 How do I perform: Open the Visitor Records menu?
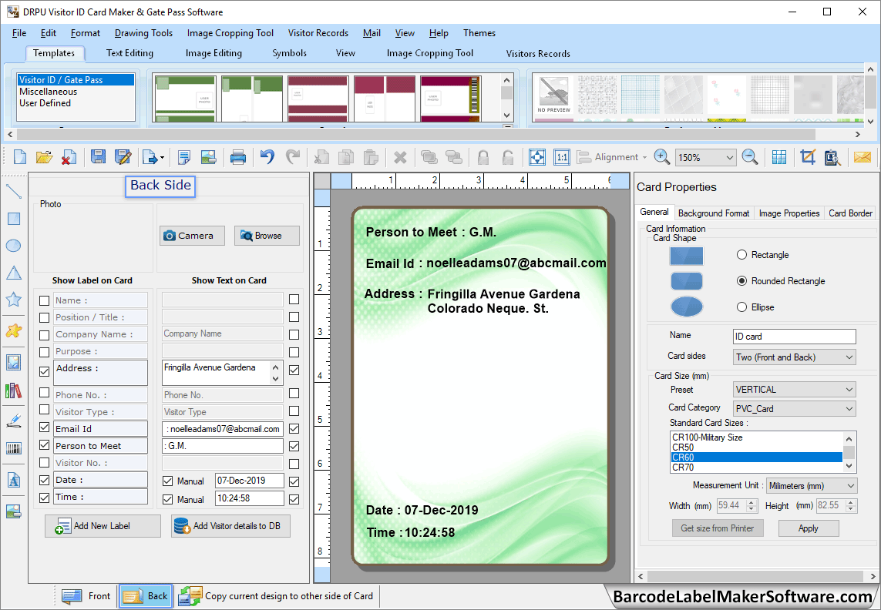318,33
